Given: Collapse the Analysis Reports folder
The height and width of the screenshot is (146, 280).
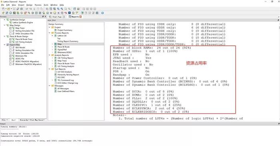Looking at the screenshot, I should click(50, 55).
